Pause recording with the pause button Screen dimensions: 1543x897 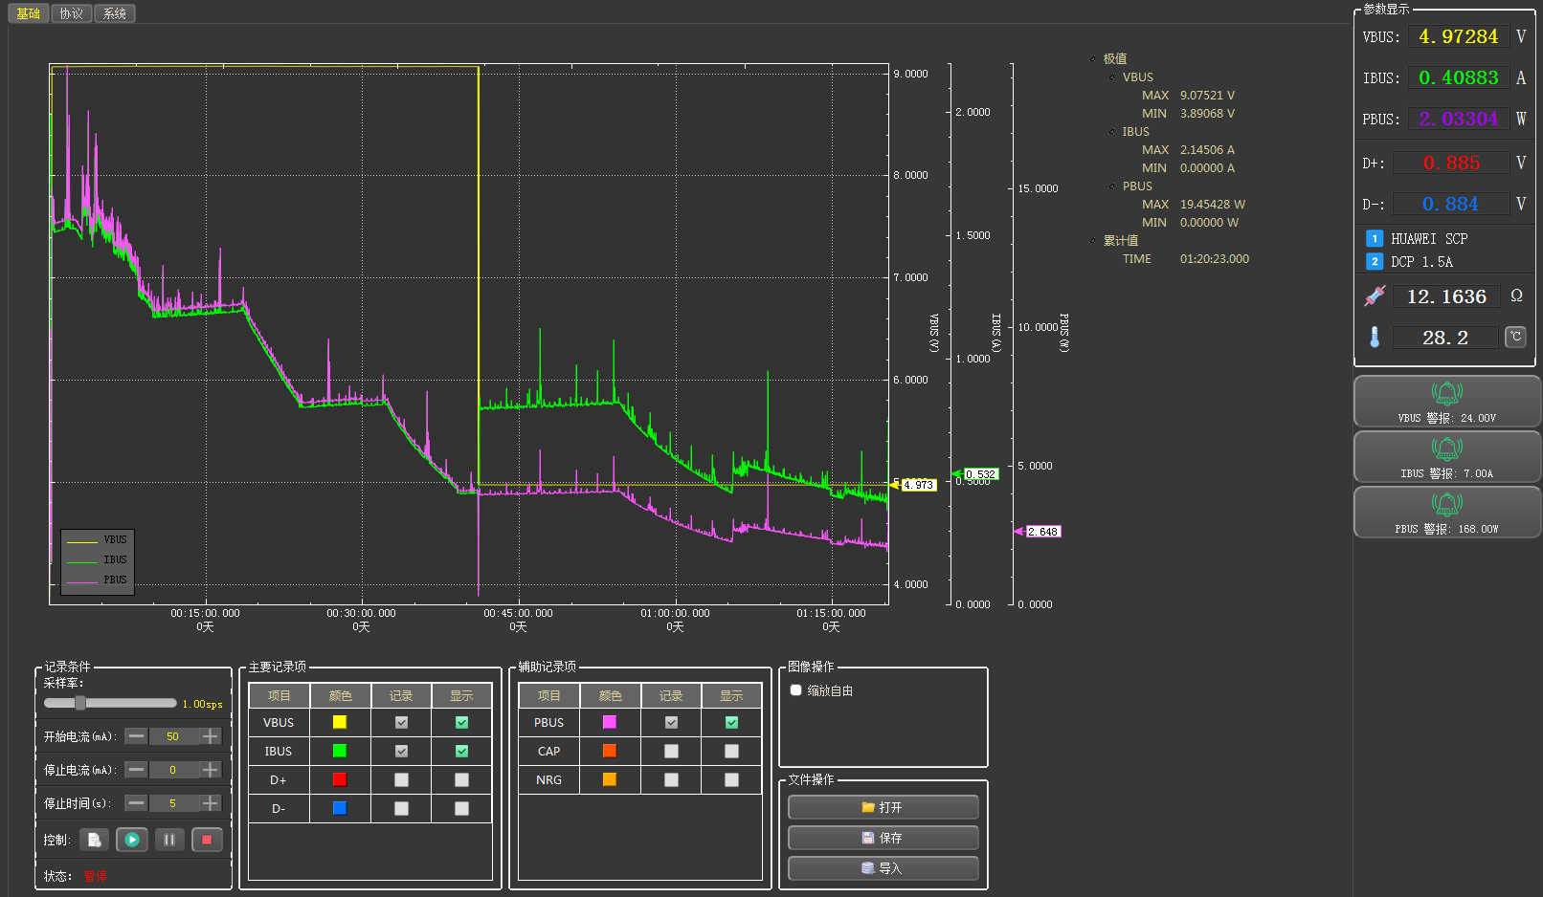tap(169, 840)
